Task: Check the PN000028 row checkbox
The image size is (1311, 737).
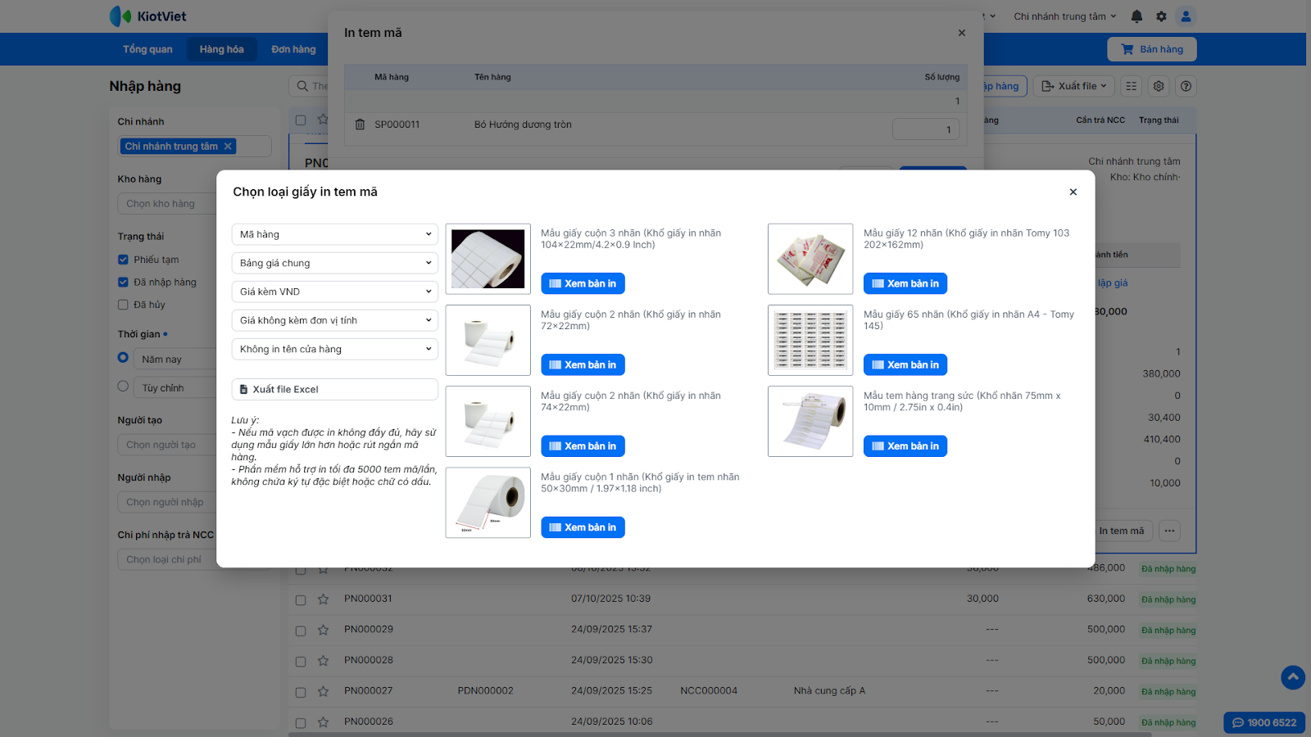Action: 301,662
